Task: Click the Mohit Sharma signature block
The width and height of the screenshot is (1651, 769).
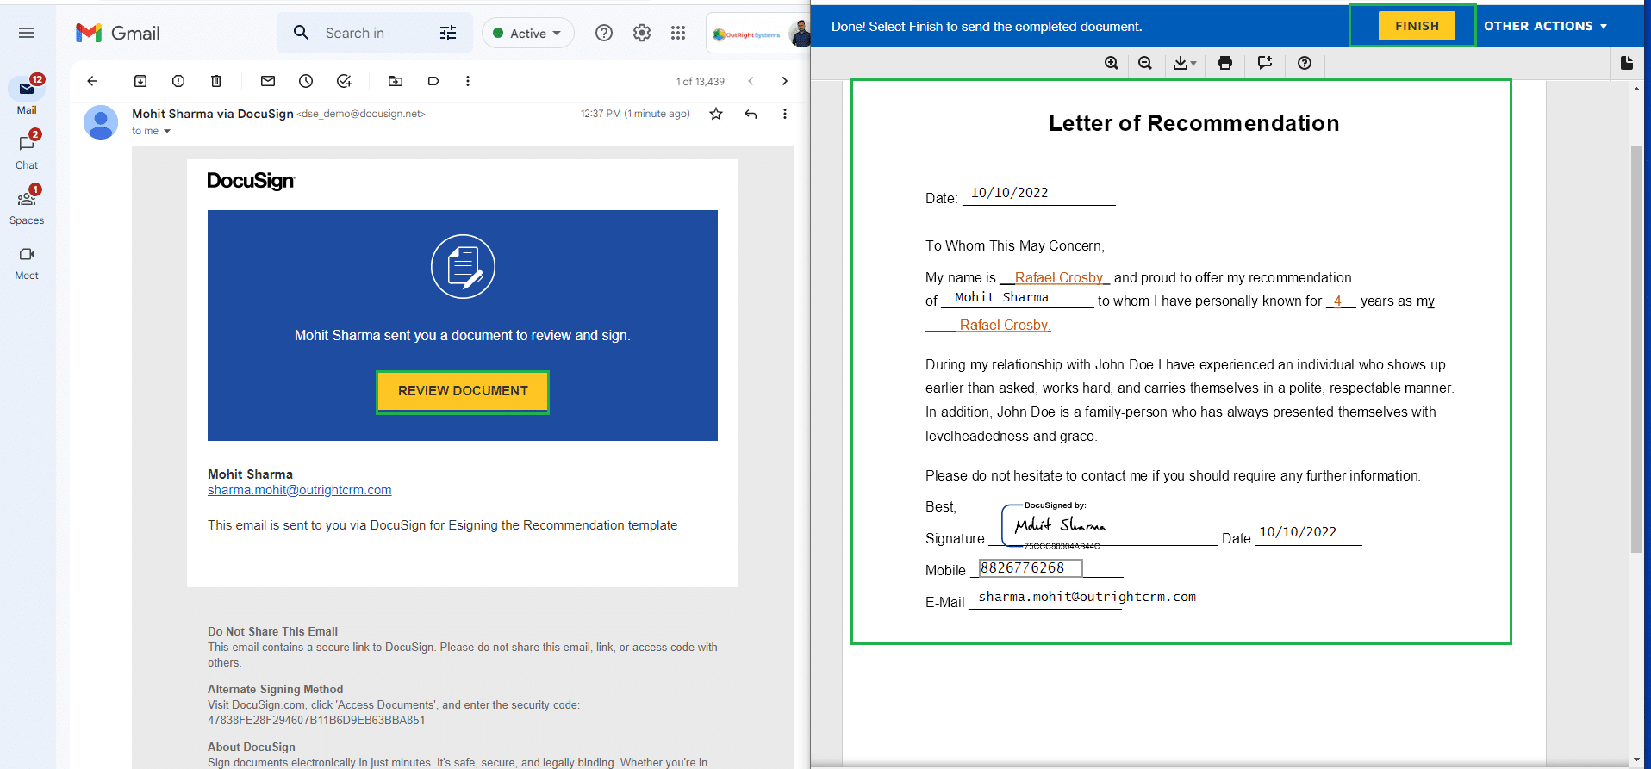Action: 1055,525
